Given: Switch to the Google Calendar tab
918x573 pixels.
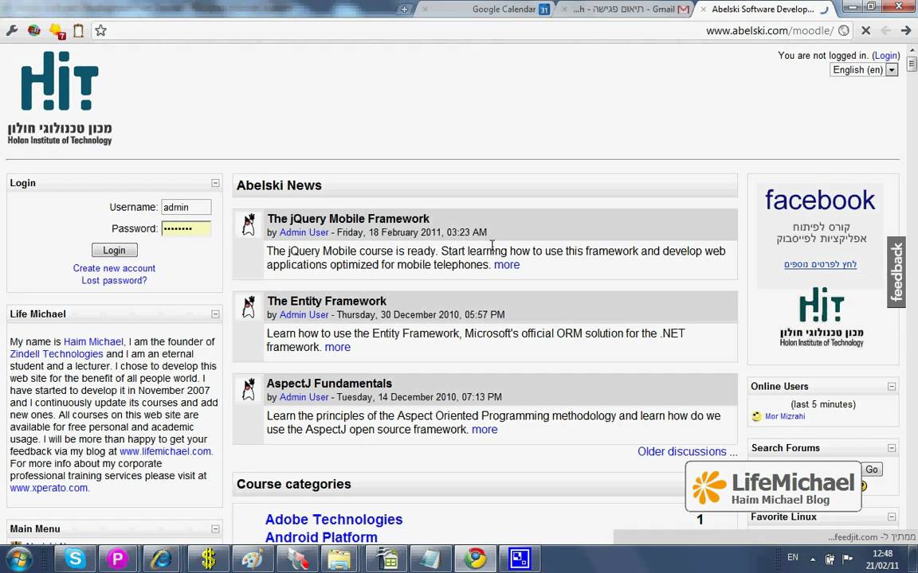Looking at the screenshot, I should pos(486,10).
